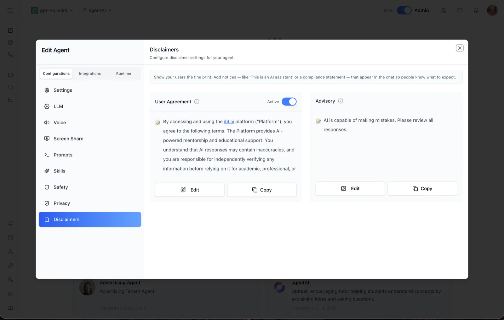This screenshot has height=320, width=504.
Task: Open the Voice configuration section
Action: pyautogui.click(x=90, y=122)
